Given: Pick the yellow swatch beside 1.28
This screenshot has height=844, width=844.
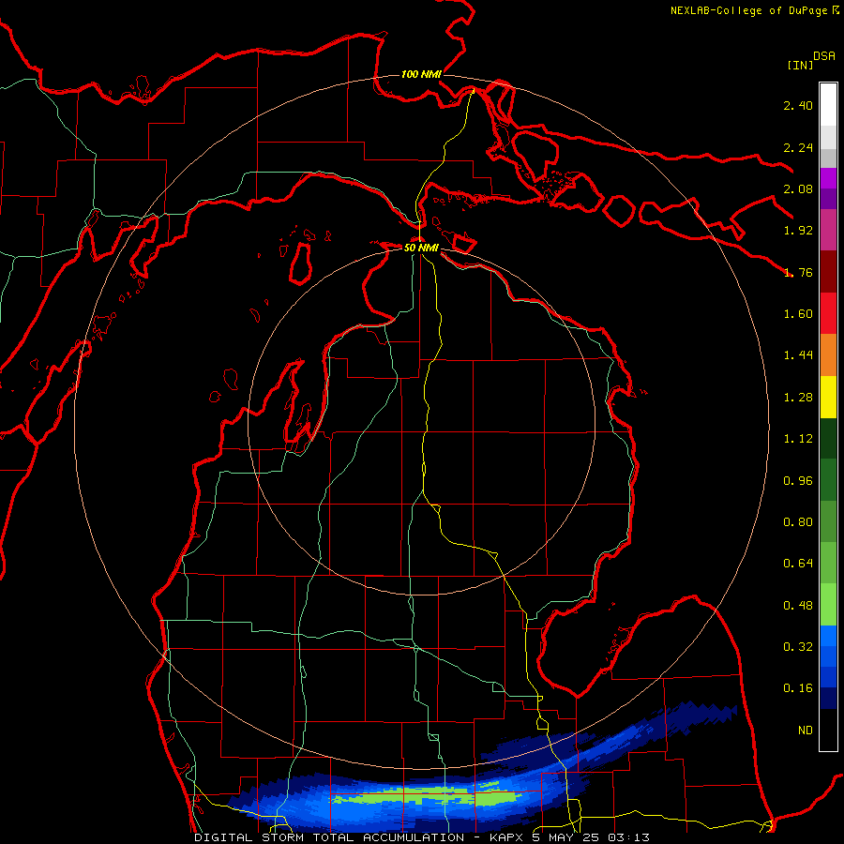Looking at the screenshot, I should [828, 397].
